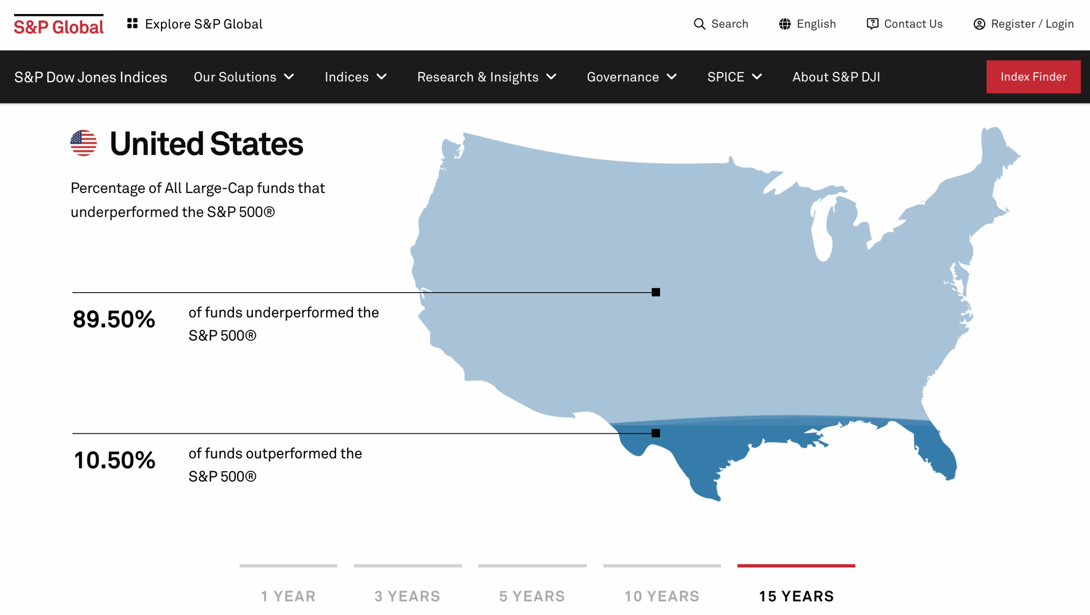Viewport: 1090px width, 615px height.
Task: Expand the SPICE chevron
Action: [757, 77]
